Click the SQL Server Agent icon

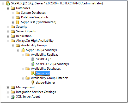[x=13, y=97]
